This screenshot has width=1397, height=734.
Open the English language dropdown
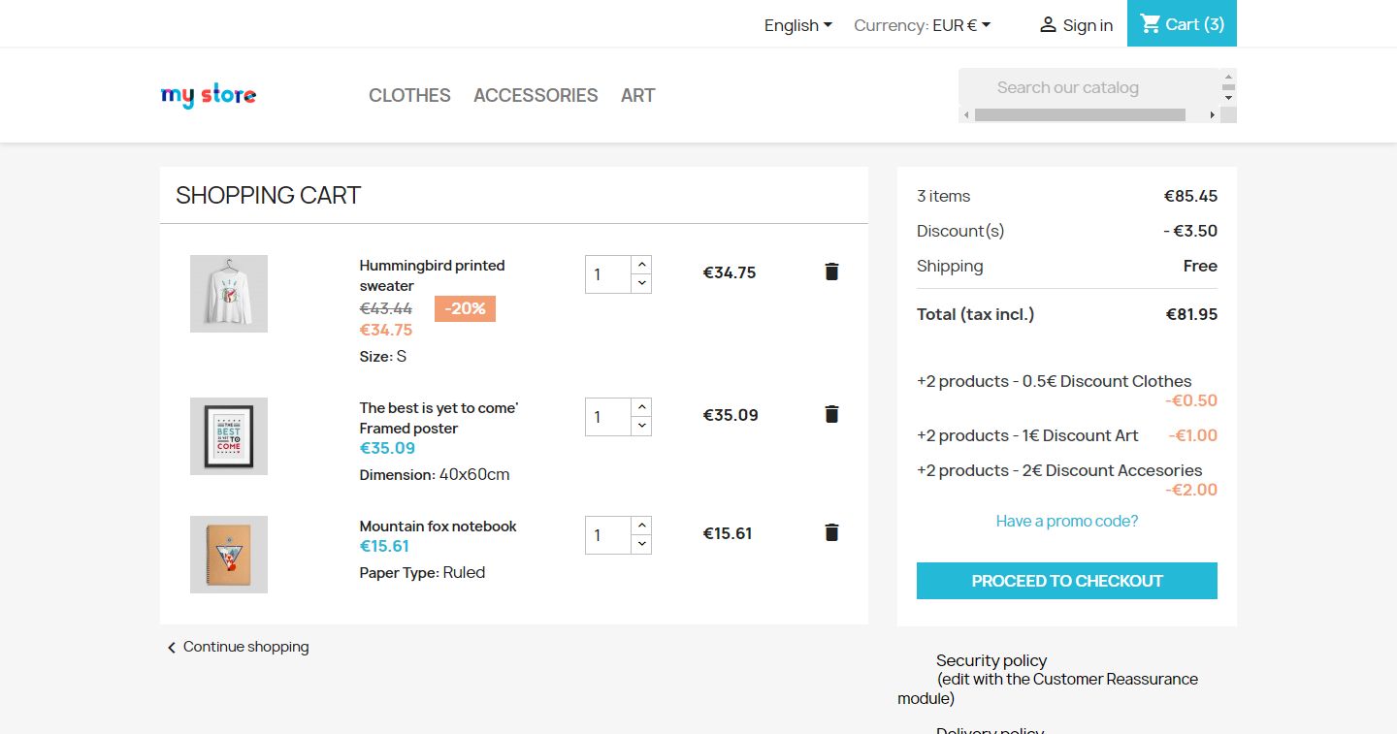pyautogui.click(x=797, y=25)
